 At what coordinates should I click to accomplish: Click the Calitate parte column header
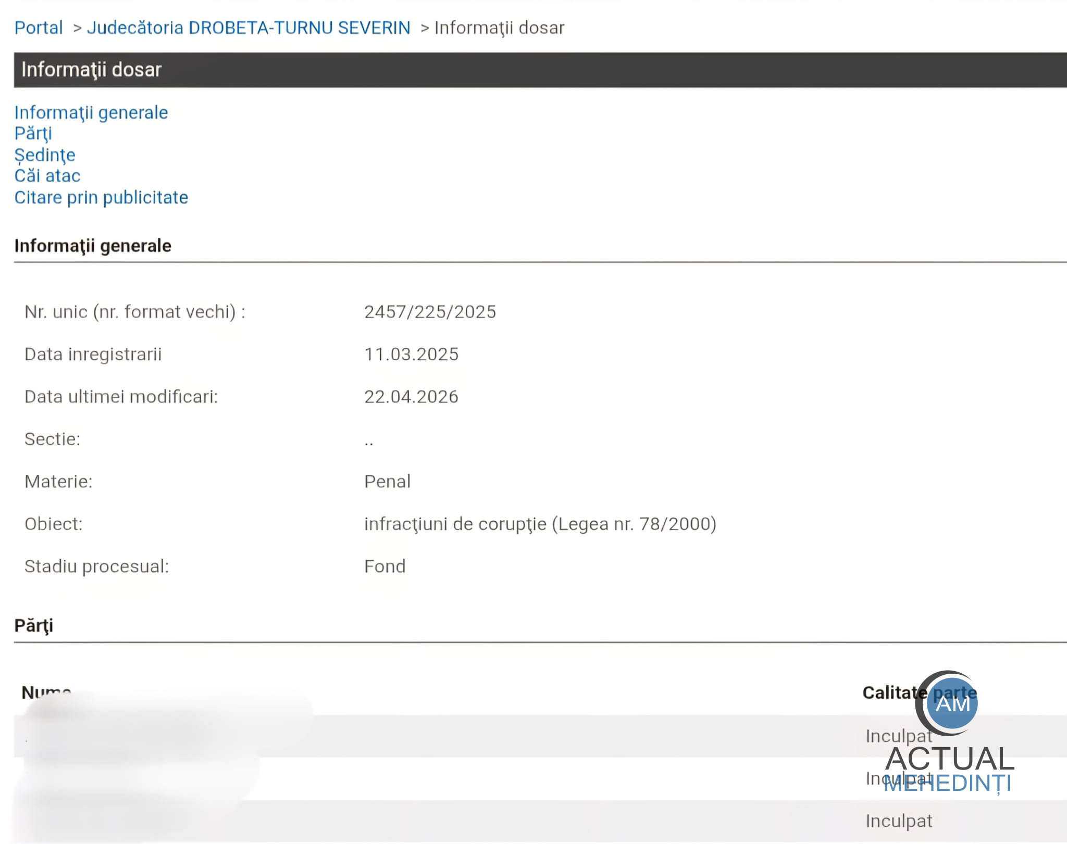tap(894, 692)
